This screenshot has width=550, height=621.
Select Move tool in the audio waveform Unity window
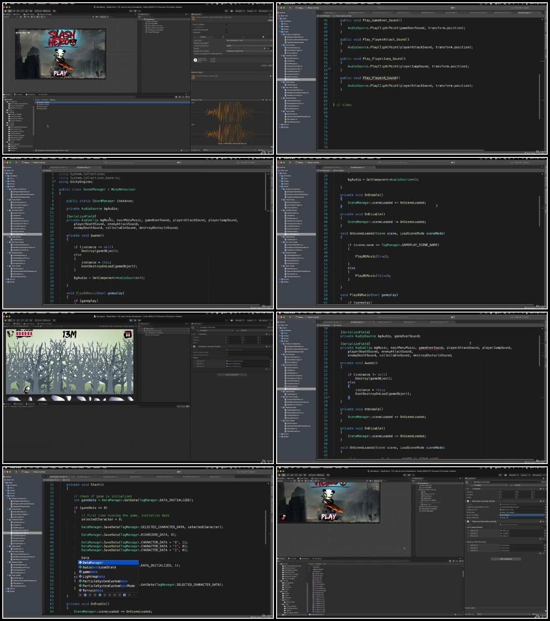10,11
